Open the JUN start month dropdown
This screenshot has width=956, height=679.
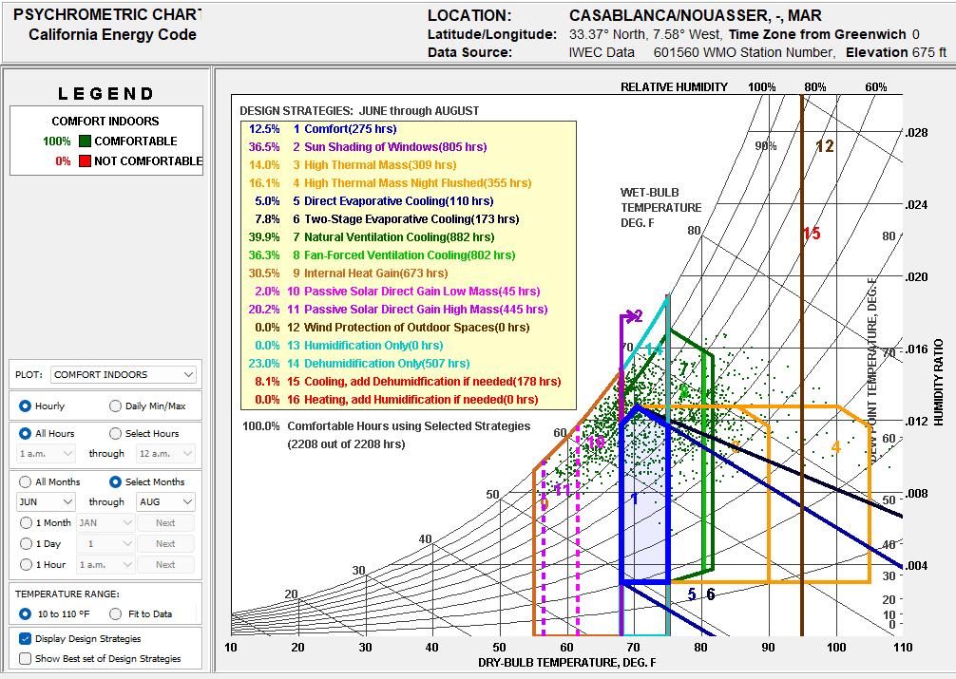coord(46,501)
